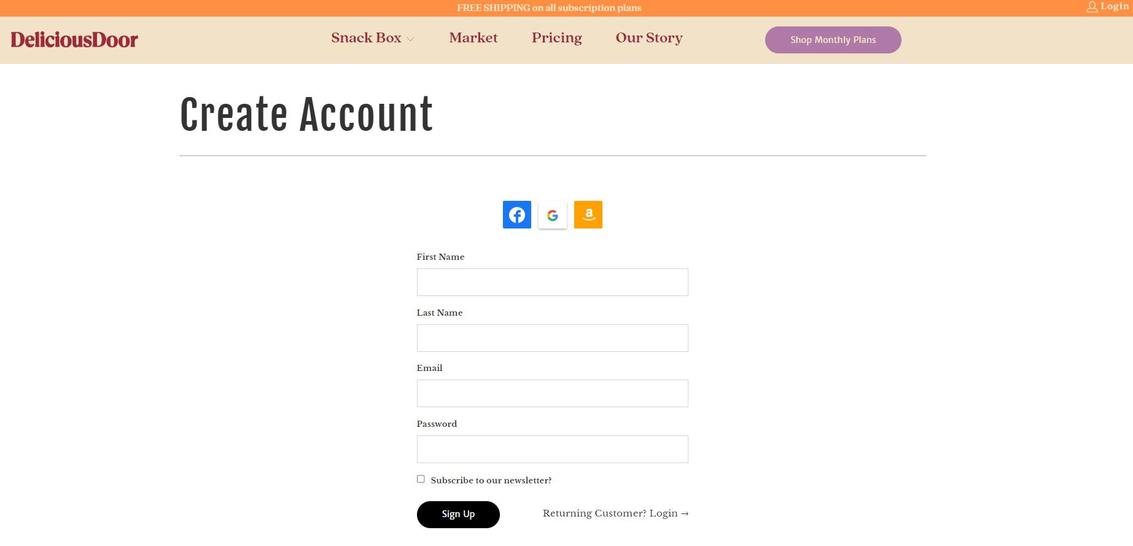The height and width of the screenshot is (546, 1133).
Task: Focus the Password input box
Action: pyautogui.click(x=553, y=450)
